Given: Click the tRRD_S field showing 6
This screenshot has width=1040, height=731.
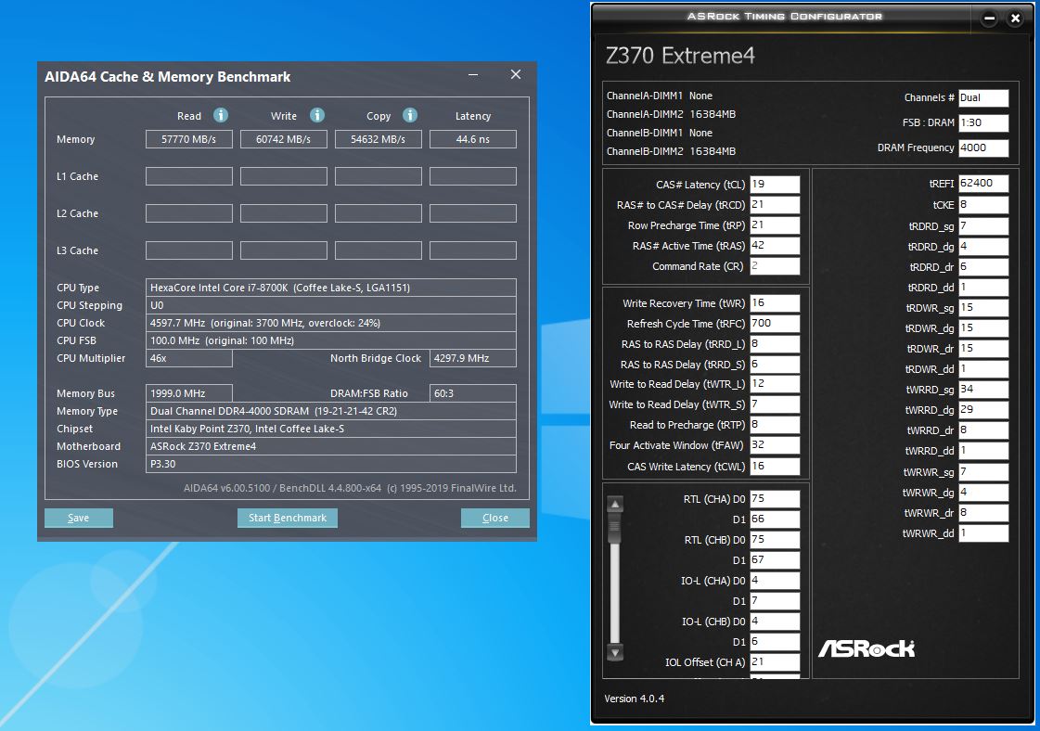Looking at the screenshot, I should [x=775, y=365].
